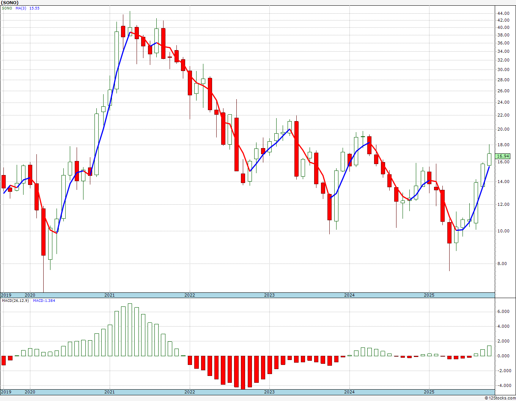Select 2024 on the MACD panel timeline

(x=349, y=392)
